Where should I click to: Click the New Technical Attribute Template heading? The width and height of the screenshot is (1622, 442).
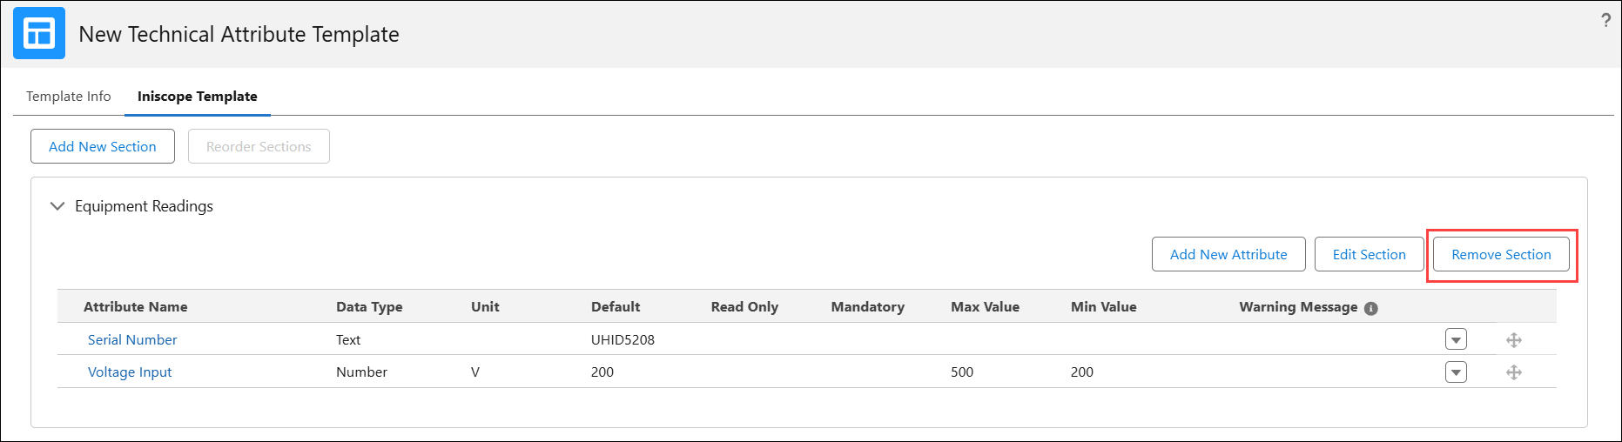coord(239,34)
